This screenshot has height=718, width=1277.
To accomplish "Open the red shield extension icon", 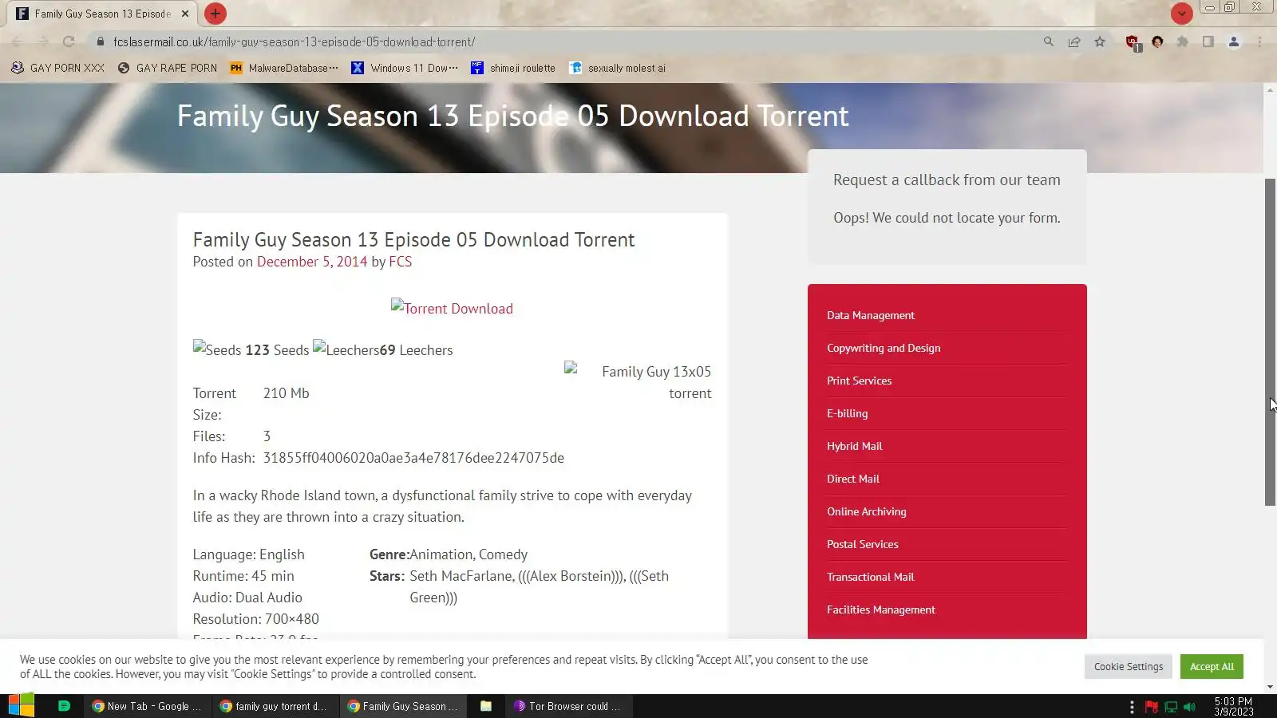I will pos(1132,42).
